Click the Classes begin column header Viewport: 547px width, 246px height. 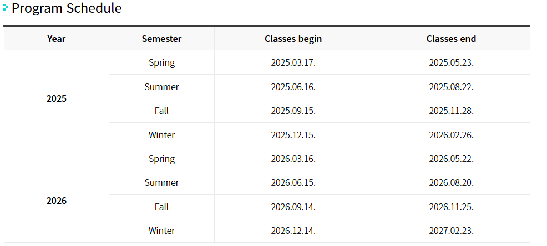[293, 39]
